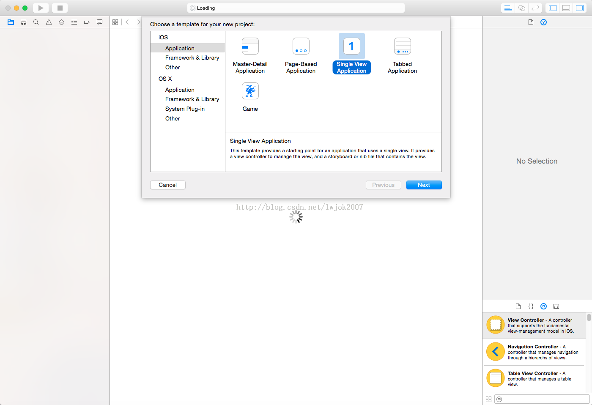Click the Cancel button

tap(168, 185)
